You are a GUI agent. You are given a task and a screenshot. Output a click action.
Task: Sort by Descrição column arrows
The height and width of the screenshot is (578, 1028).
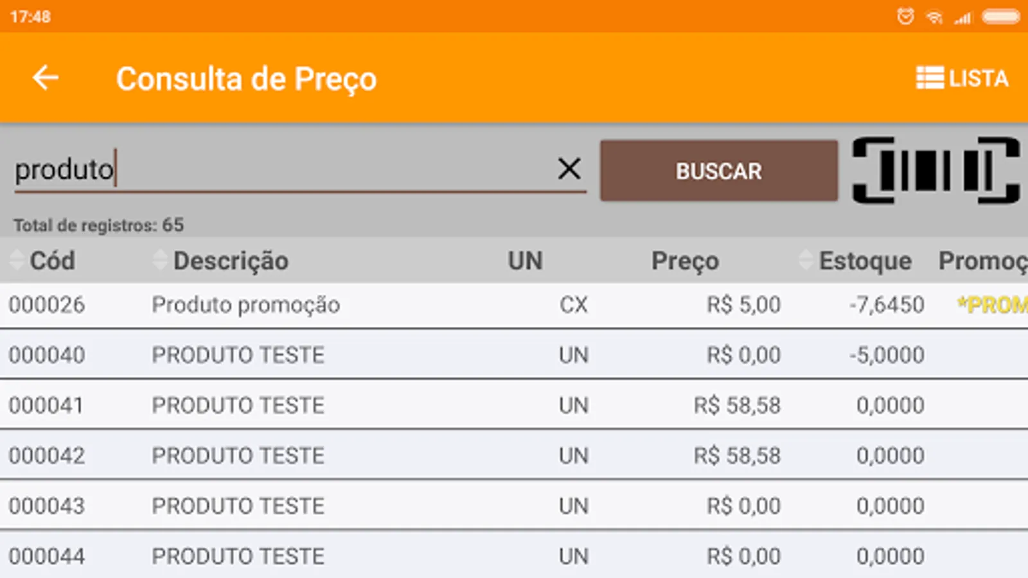coord(160,261)
